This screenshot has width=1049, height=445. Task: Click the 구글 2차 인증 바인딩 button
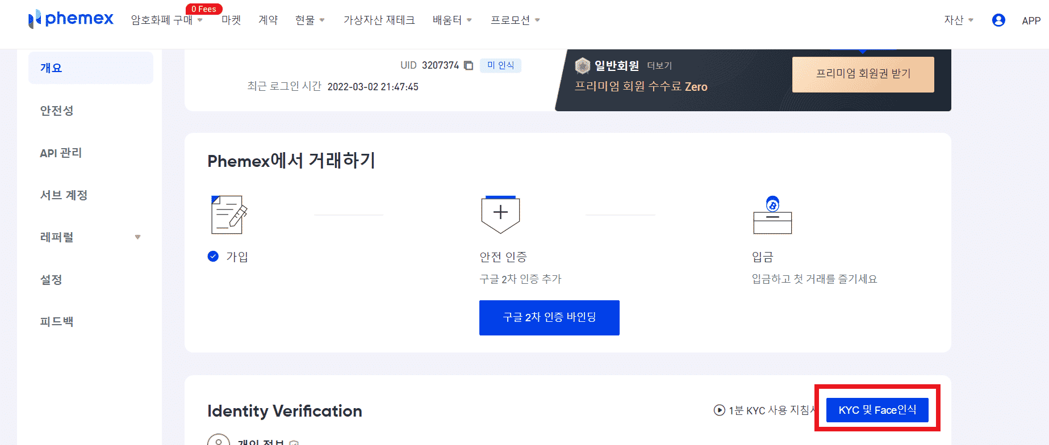(x=549, y=318)
